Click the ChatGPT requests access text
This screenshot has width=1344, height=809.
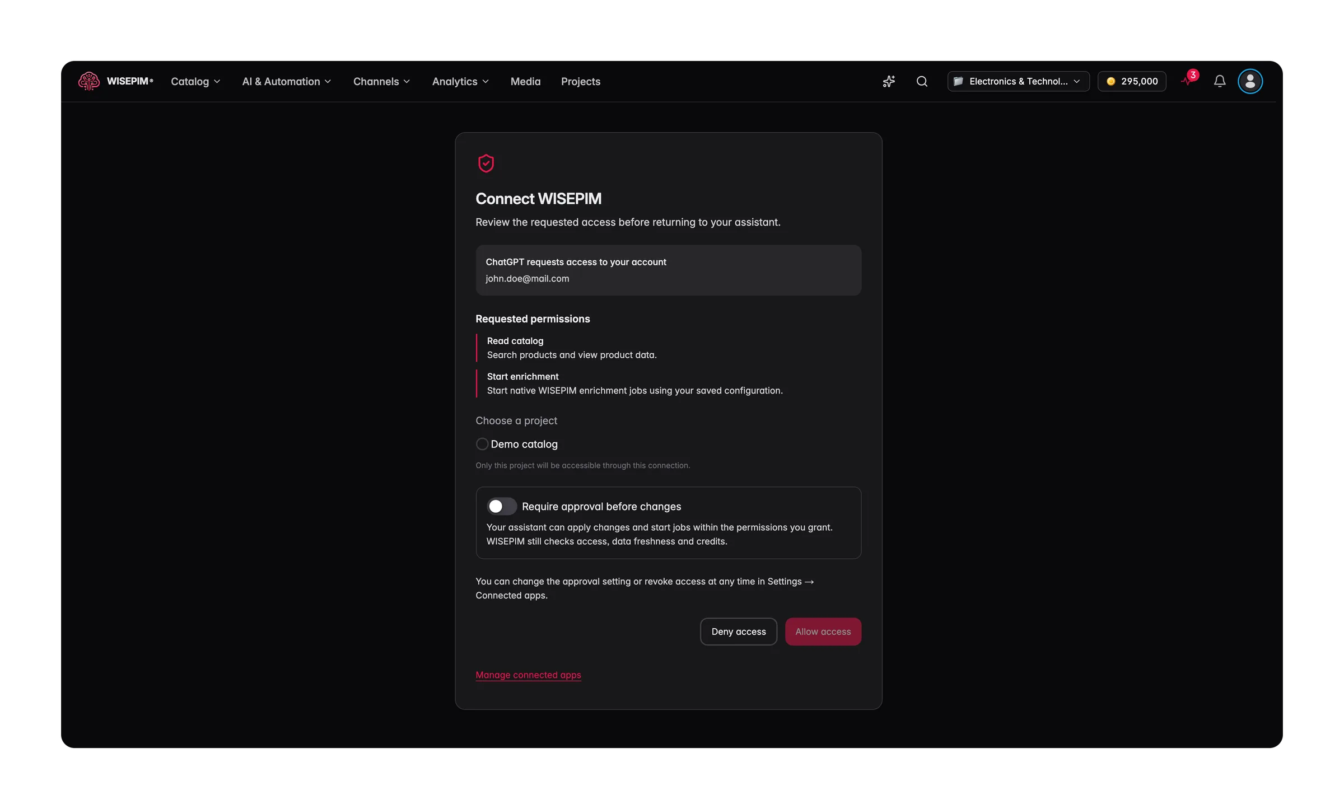click(x=576, y=261)
